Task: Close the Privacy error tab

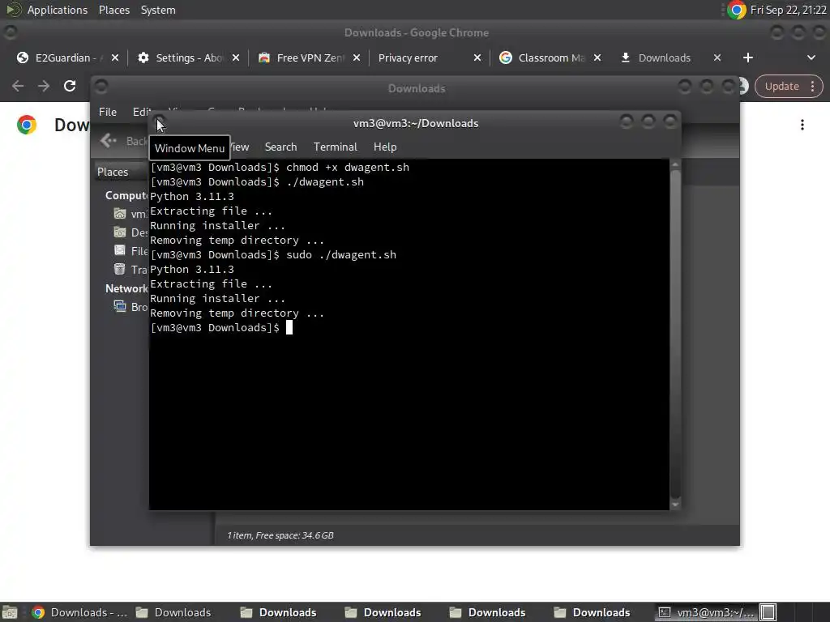Action: 477,58
